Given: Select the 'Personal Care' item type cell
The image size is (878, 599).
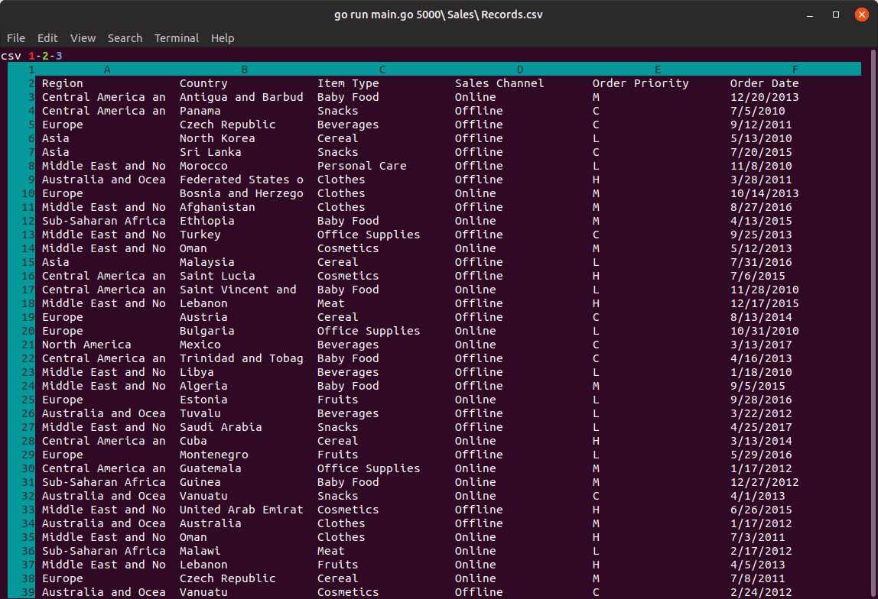Looking at the screenshot, I should pos(362,166).
